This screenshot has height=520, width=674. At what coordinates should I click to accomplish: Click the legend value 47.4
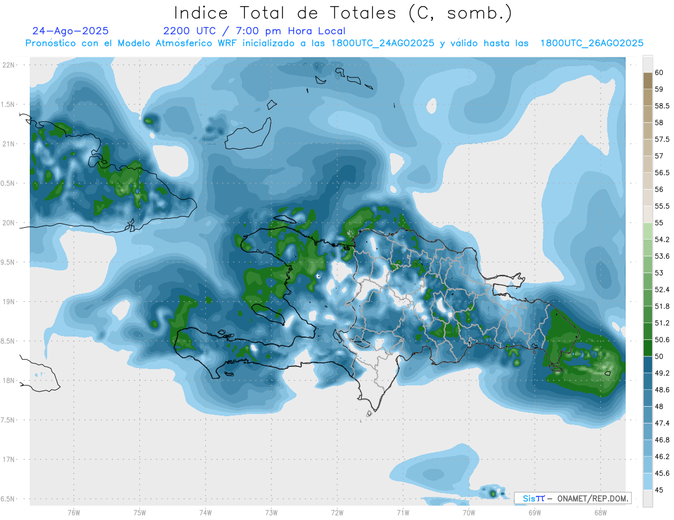[663, 423]
